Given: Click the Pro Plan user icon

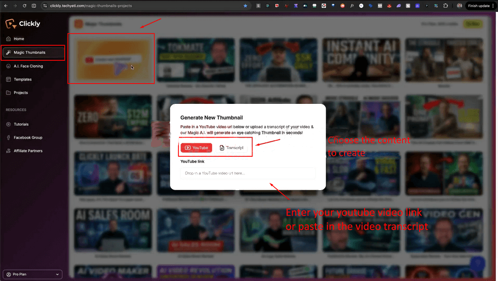Looking at the screenshot, I should [x=9, y=274].
